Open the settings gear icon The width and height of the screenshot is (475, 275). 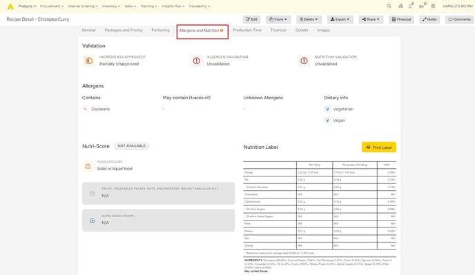(433, 6)
